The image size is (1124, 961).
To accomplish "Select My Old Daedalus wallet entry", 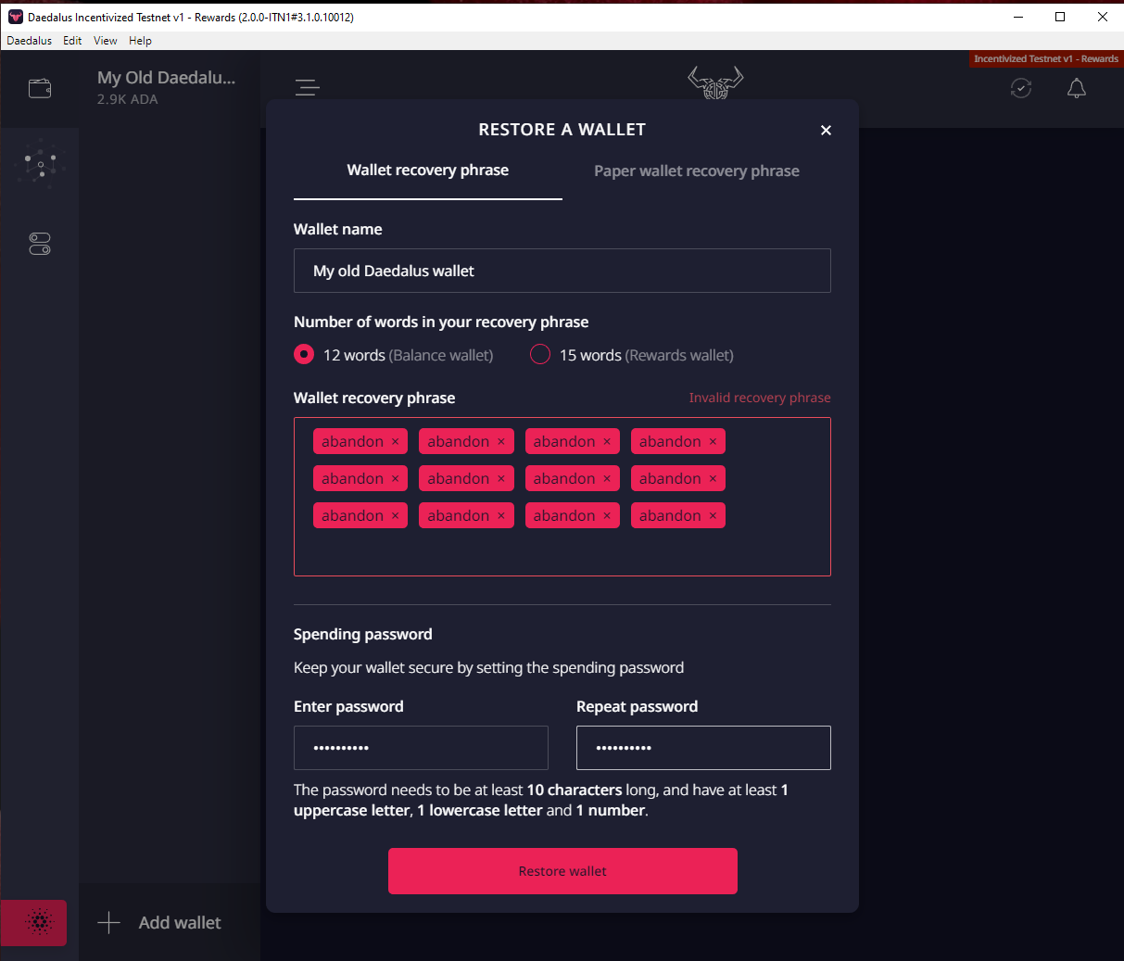I will tap(170, 88).
